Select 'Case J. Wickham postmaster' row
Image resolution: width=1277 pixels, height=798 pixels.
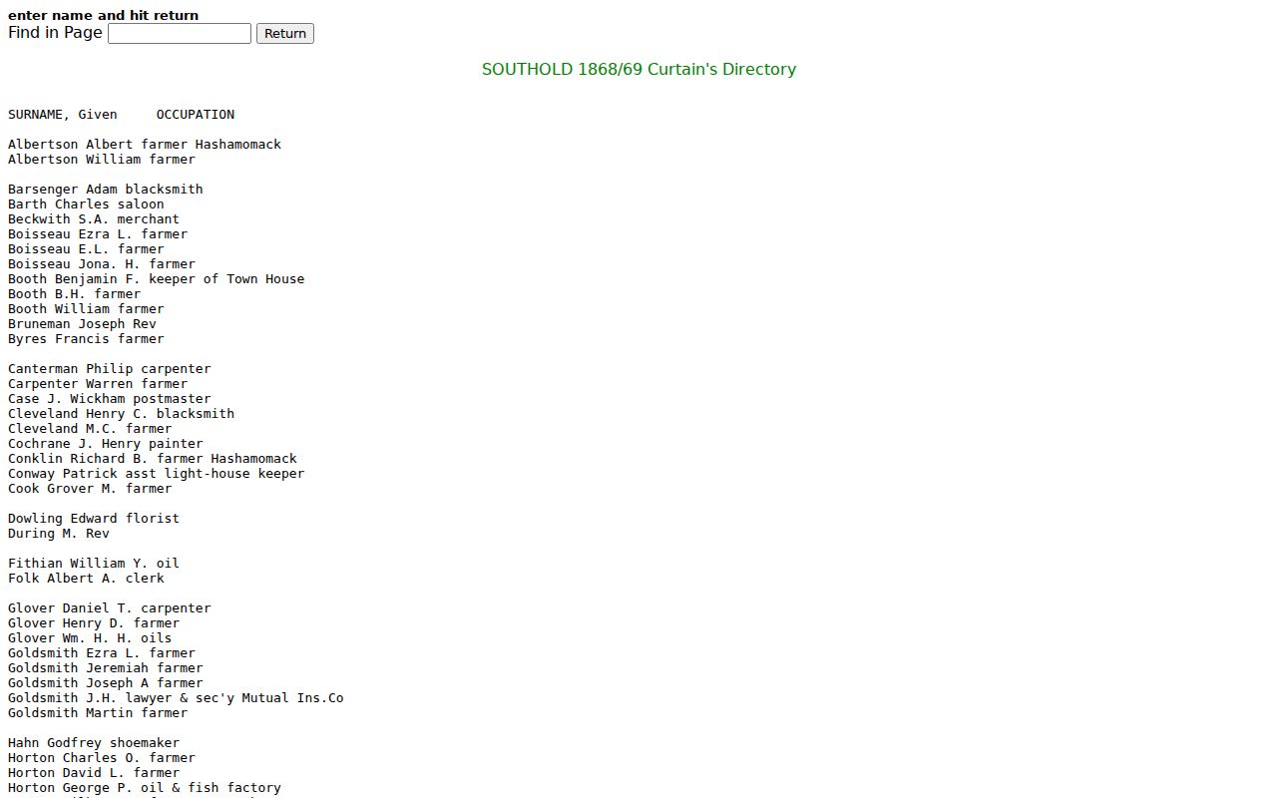pos(110,399)
